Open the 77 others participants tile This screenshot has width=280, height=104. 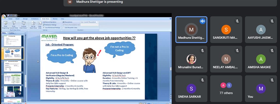[226, 89]
